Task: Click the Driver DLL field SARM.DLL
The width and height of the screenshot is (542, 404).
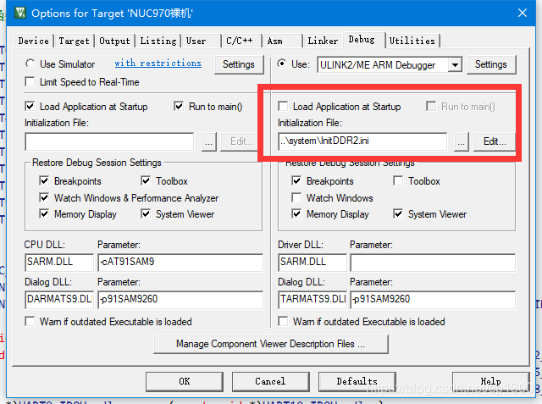Action: [312, 262]
